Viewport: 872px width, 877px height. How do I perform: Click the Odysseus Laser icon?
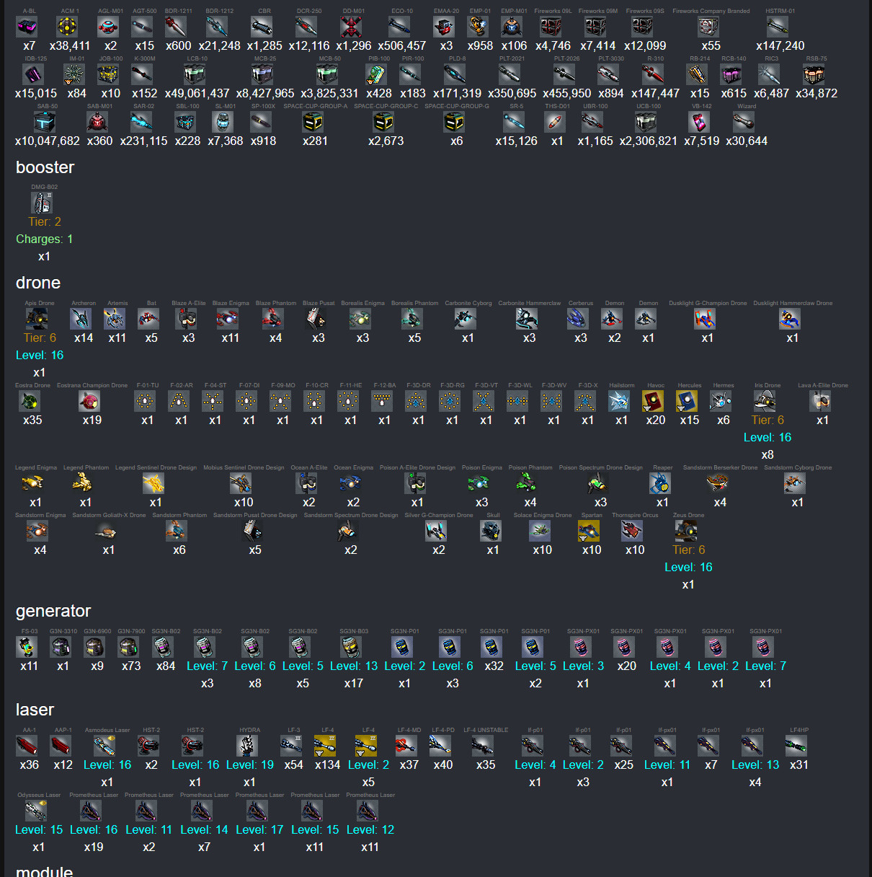click(x=36, y=811)
